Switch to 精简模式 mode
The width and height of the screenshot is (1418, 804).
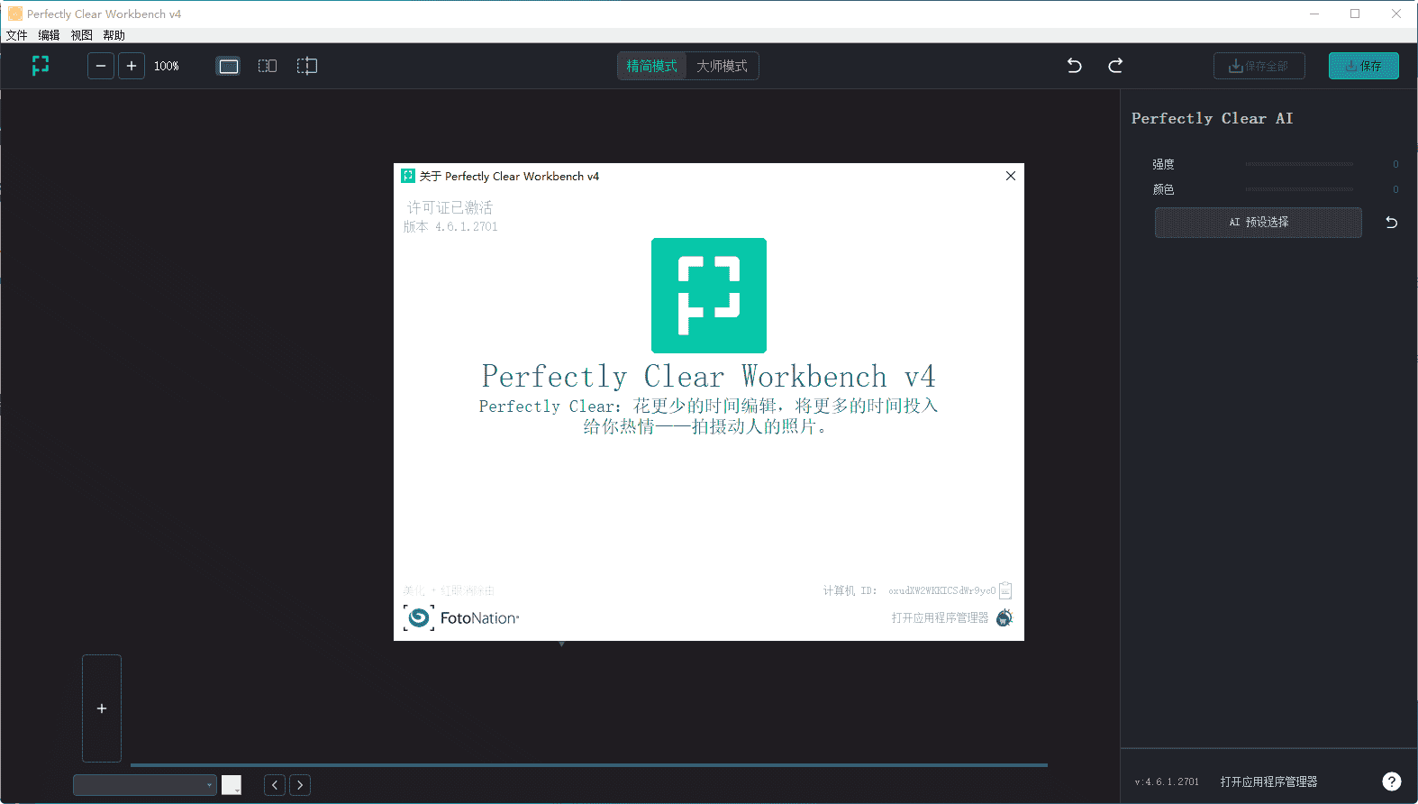[x=651, y=66]
